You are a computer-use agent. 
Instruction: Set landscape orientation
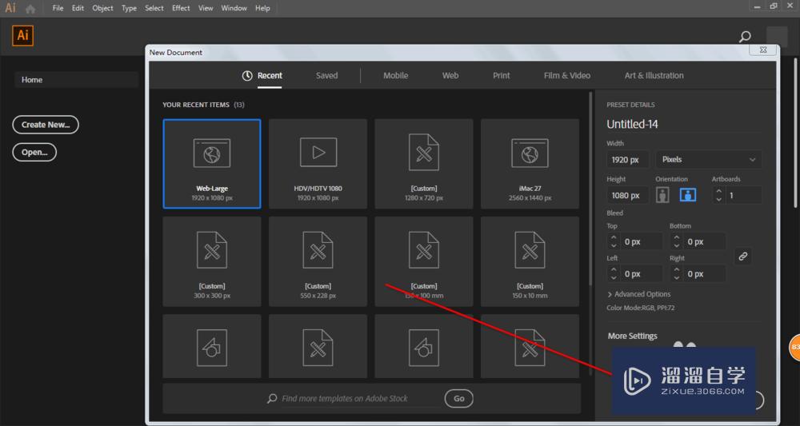[688, 195]
